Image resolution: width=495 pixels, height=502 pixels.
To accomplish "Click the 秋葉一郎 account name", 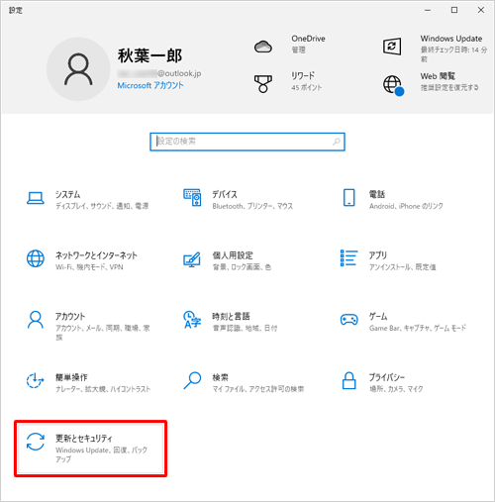I will [149, 55].
